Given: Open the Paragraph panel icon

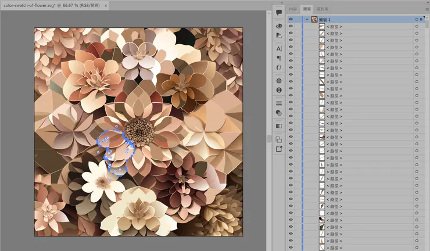Looking at the screenshot, I should pos(279,58).
